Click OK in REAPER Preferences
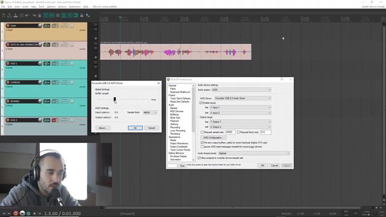The width and height of the screenshot is (386, 217). (x=262, y=166)
